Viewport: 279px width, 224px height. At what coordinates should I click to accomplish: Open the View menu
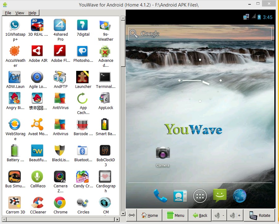coord(20,13)
